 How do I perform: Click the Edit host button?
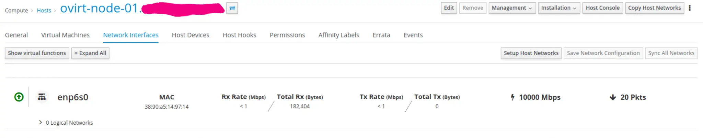449,8
